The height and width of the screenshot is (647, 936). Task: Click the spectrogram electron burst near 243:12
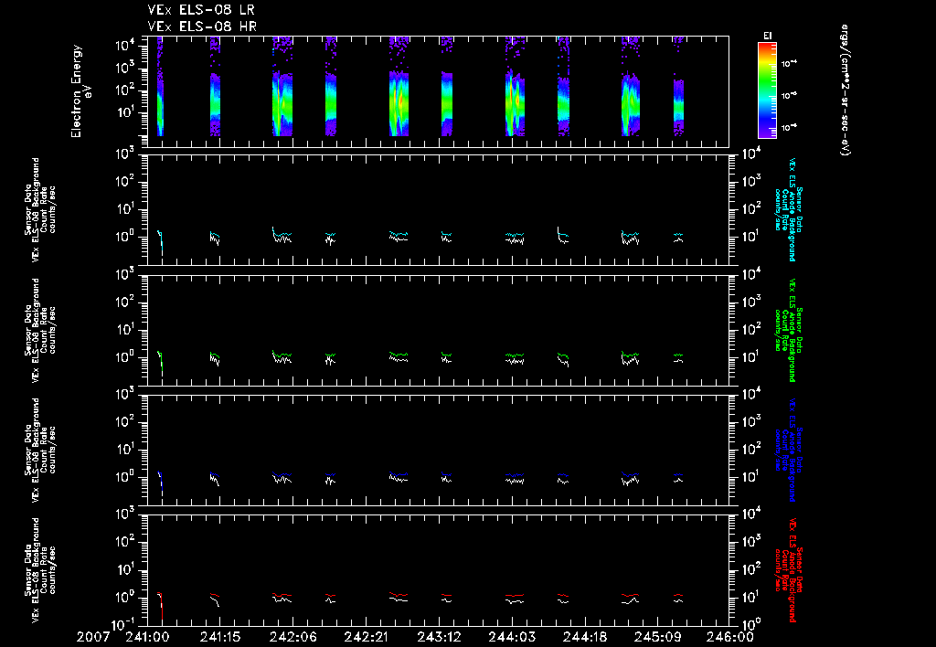pos(446,87)
